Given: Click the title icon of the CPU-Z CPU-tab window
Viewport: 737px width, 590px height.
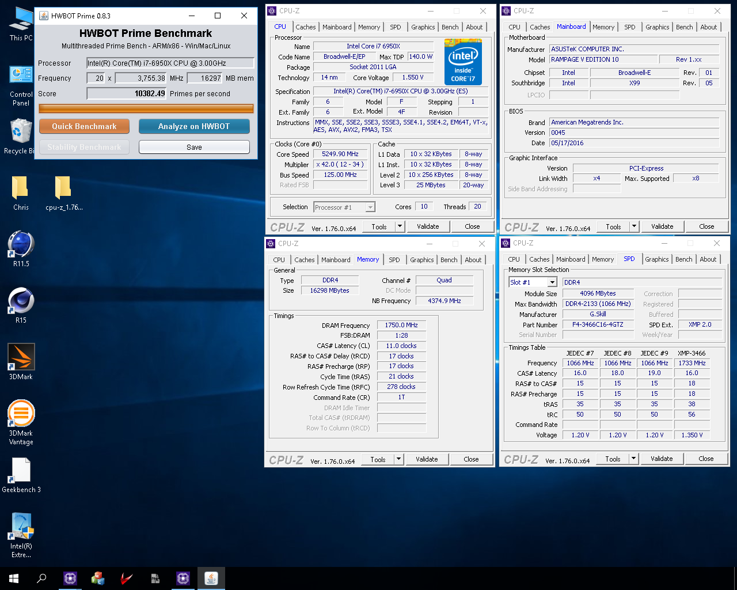Looking at the screenshot, I should [272, 10].
